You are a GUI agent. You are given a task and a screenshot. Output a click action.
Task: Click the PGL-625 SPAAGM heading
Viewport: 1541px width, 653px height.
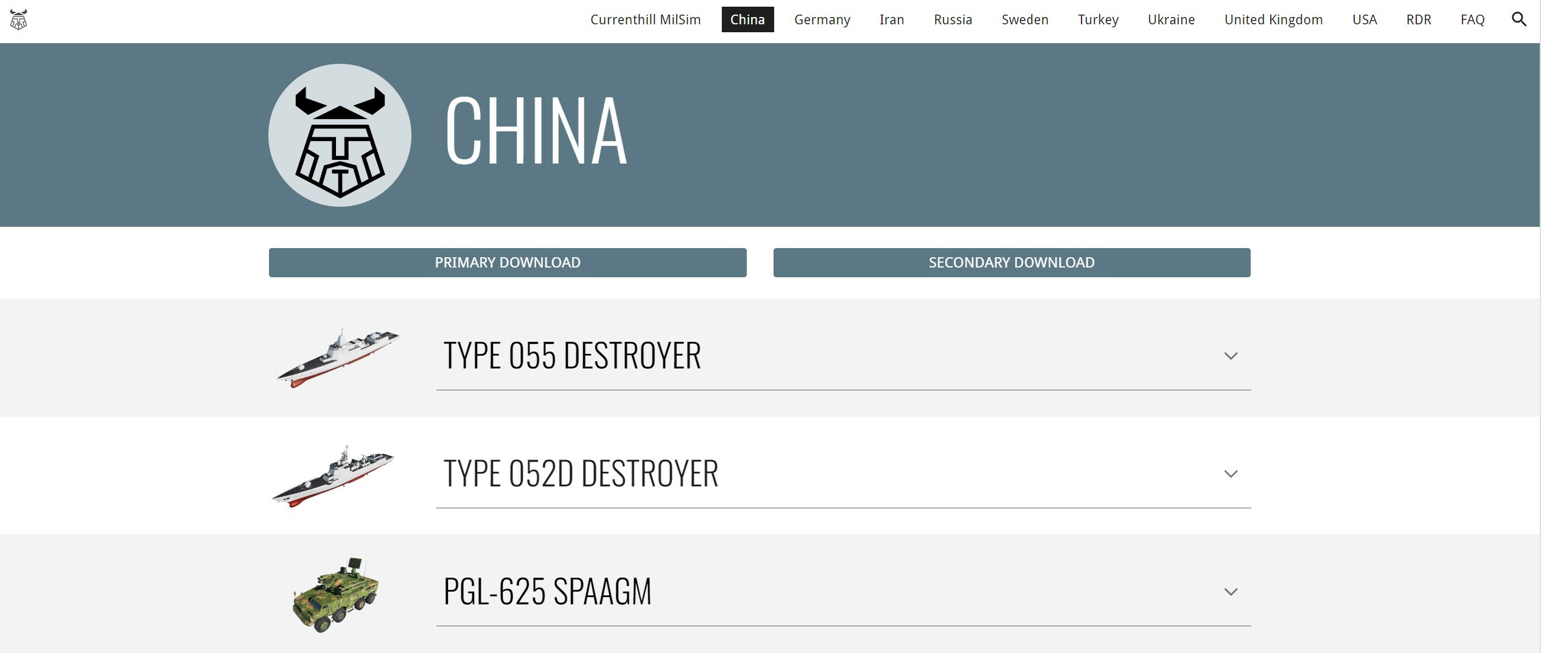click(547, 592)
